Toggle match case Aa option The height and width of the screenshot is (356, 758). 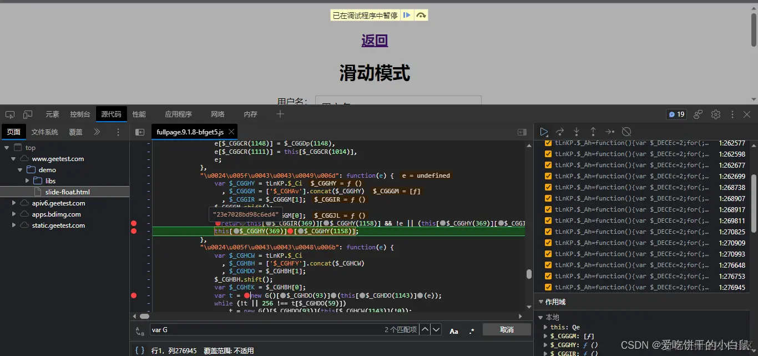pos(454,330)
